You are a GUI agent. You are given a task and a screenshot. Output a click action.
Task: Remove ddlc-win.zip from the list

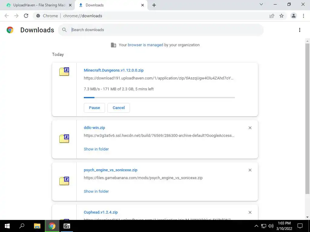[x=250, y=128]
